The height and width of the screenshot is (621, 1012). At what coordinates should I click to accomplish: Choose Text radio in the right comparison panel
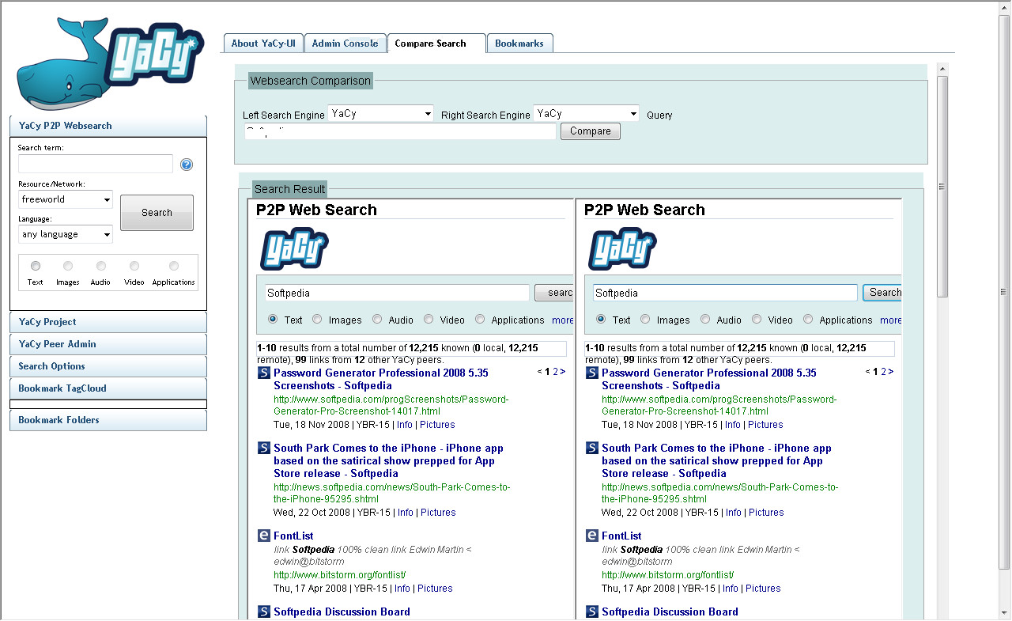click(601, 320)
